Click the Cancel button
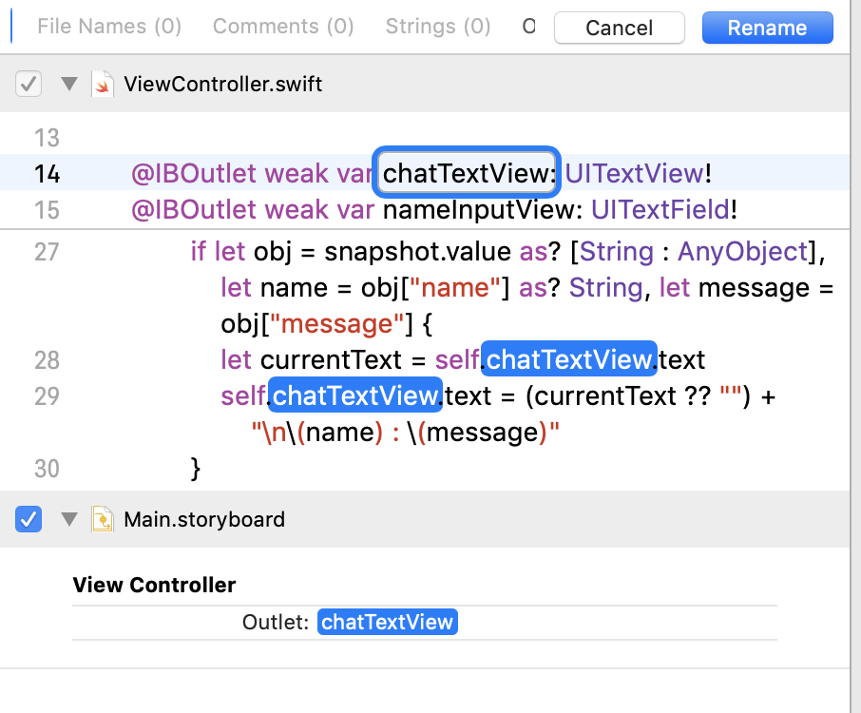 pos(619,28)
